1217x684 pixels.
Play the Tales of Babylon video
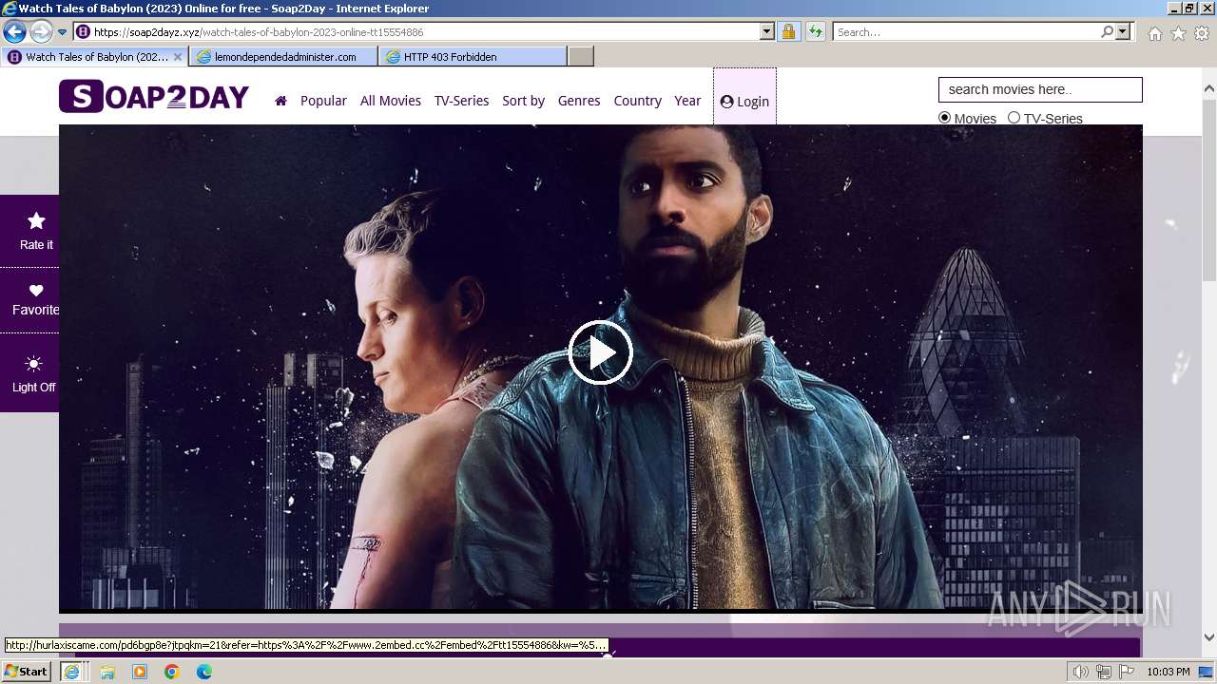click(x=600, y=352)
